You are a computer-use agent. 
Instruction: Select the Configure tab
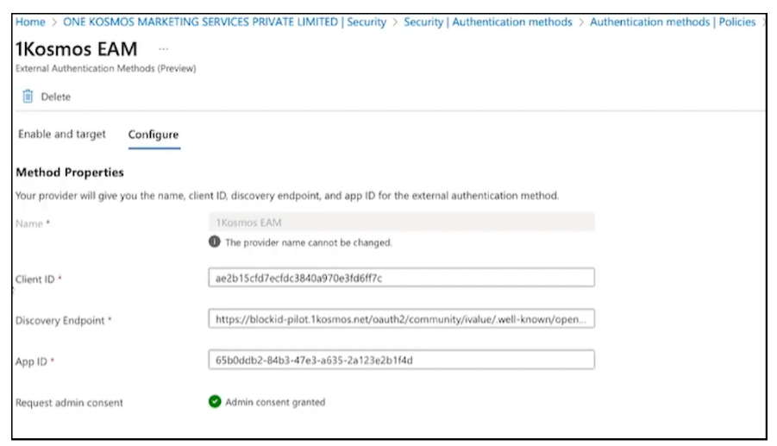coord(154,135)
